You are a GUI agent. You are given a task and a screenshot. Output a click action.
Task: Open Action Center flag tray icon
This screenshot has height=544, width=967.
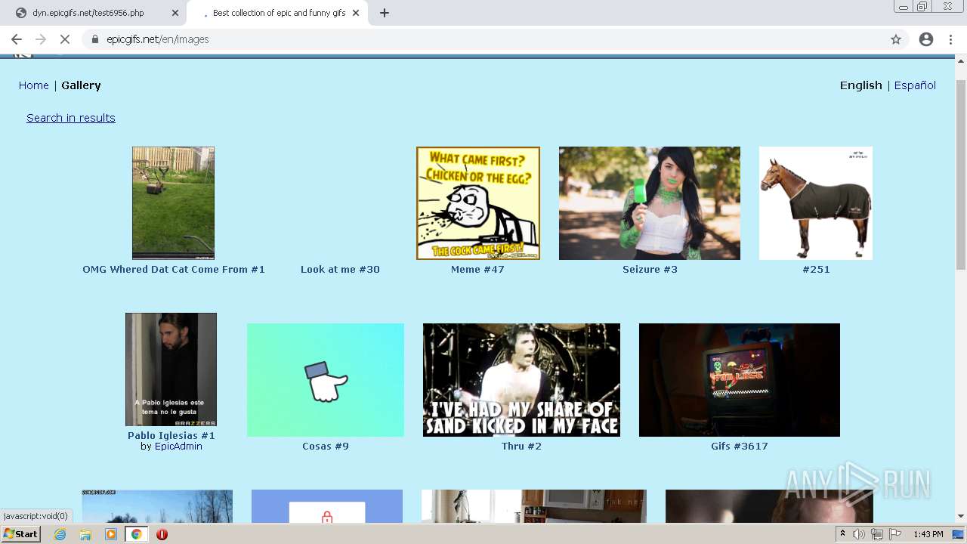(895, 534)
